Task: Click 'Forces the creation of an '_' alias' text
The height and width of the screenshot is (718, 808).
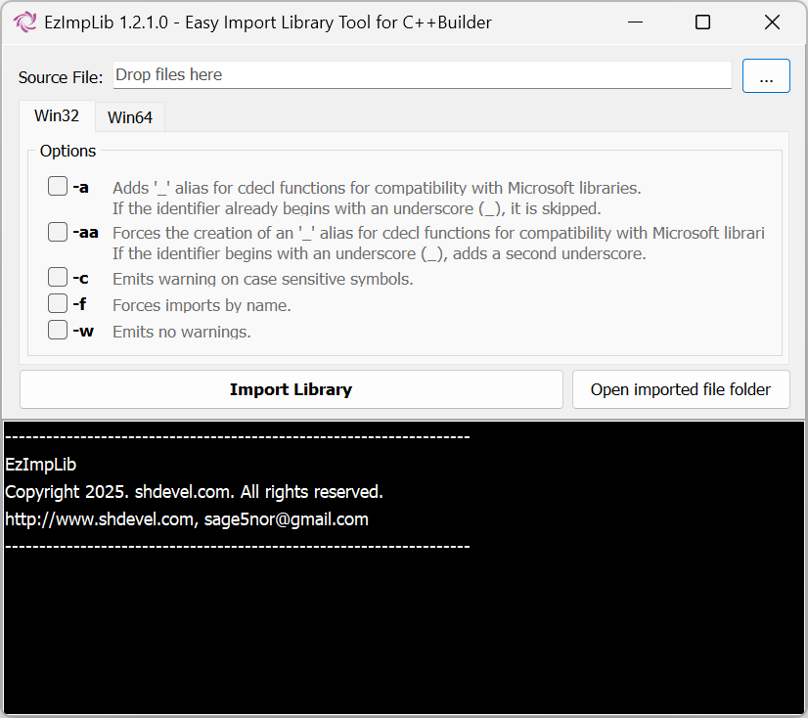Action: pyautogui.click(x=438, y=233)
